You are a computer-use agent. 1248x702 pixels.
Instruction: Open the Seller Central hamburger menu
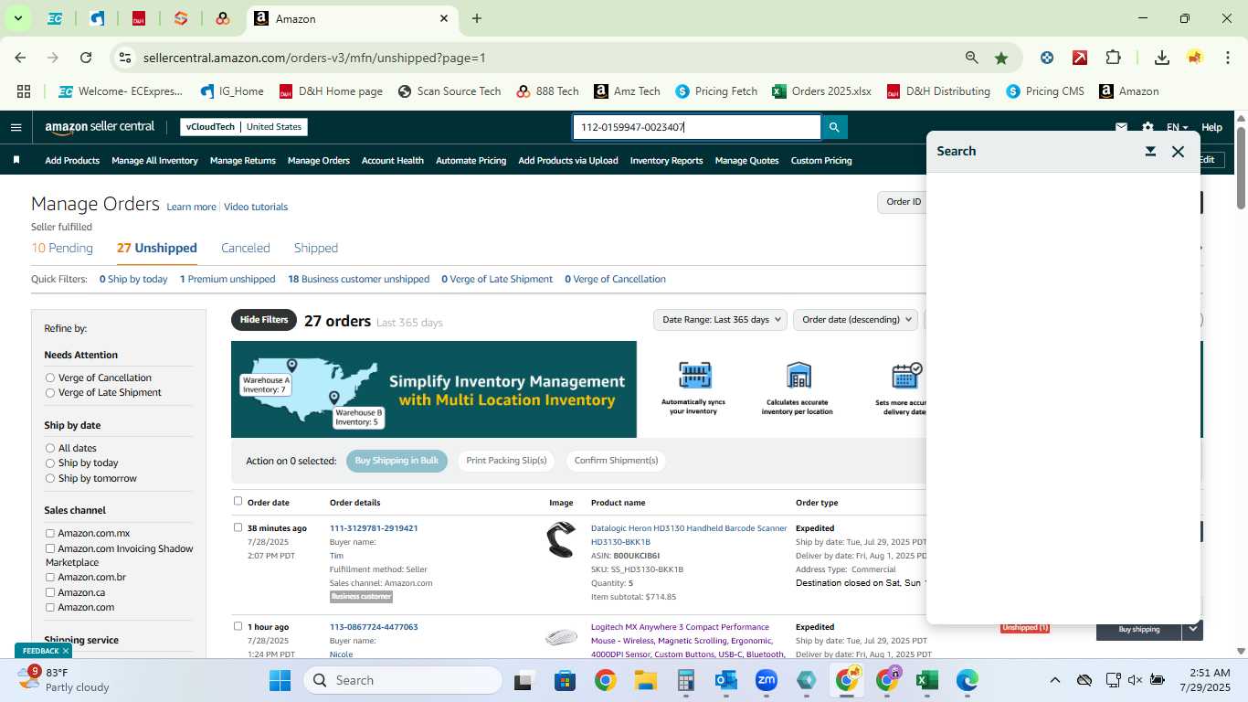(16, 127)
